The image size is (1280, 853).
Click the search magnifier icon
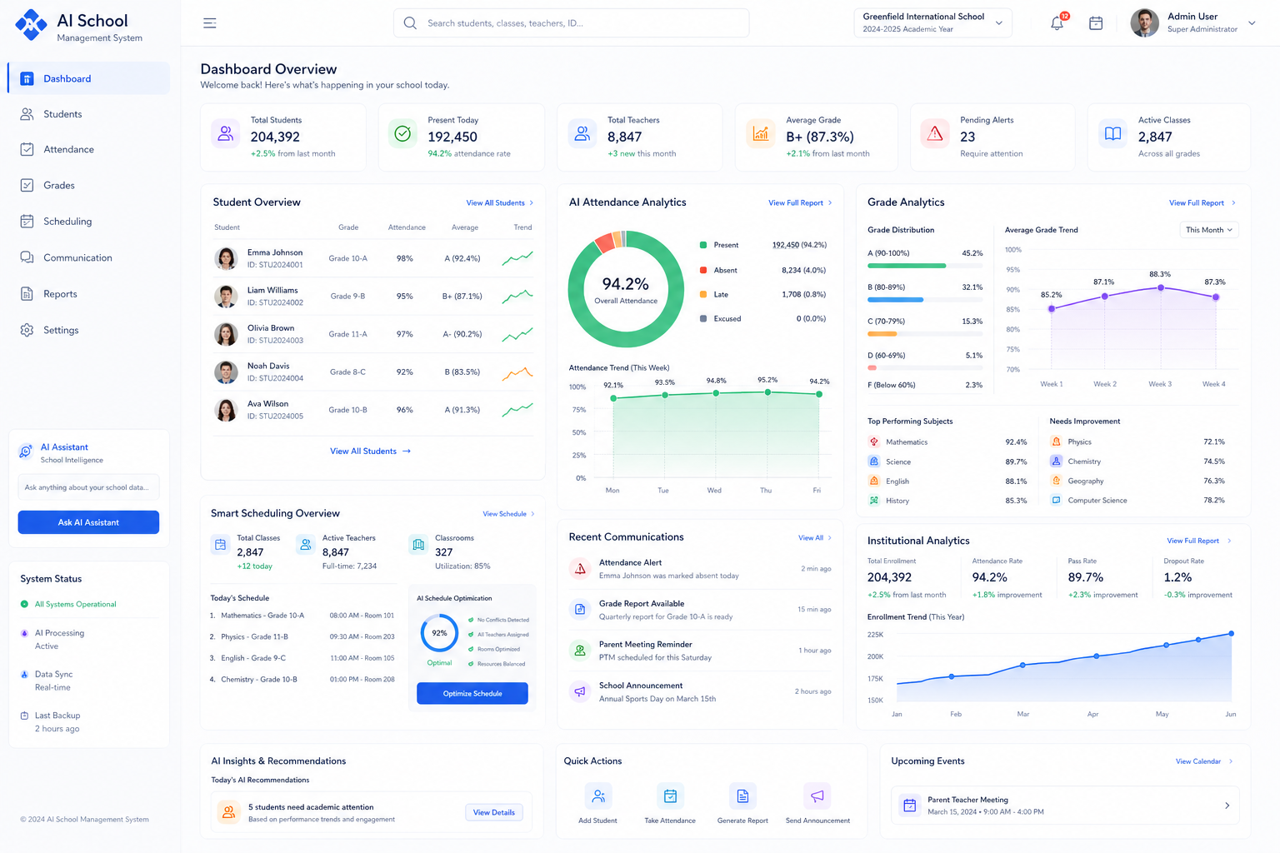point(410,23)
